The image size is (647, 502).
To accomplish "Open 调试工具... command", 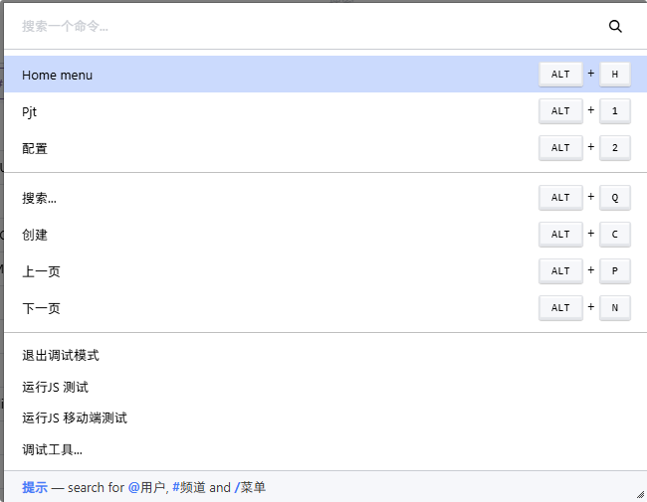I will point(325,449).
